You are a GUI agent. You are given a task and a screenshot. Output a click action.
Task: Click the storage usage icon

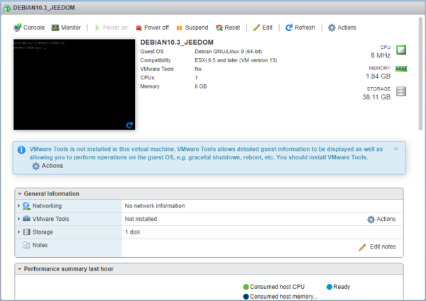tap(401, 91)
